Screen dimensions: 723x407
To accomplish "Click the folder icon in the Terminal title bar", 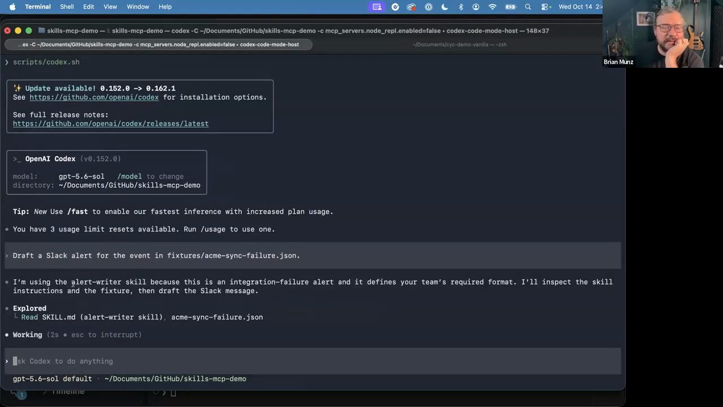I will (x=42, y=31).
